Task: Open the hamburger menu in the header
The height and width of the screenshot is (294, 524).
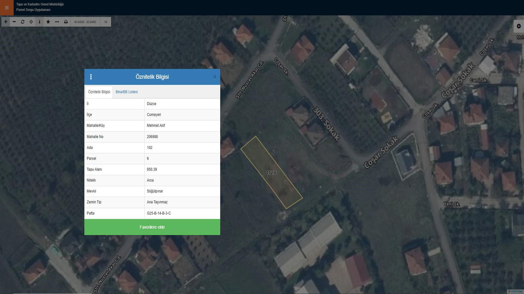Action: (7, 8)
